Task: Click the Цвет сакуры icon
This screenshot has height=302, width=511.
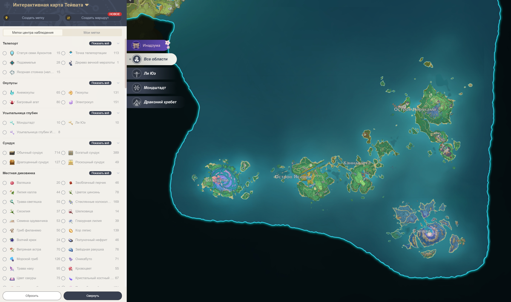Action: [x=12, y=278]
